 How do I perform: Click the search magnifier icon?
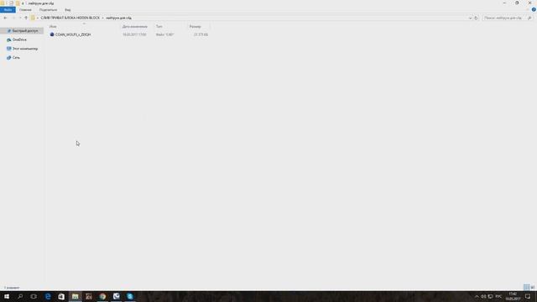pyautogui.click(x=529, y=18)
